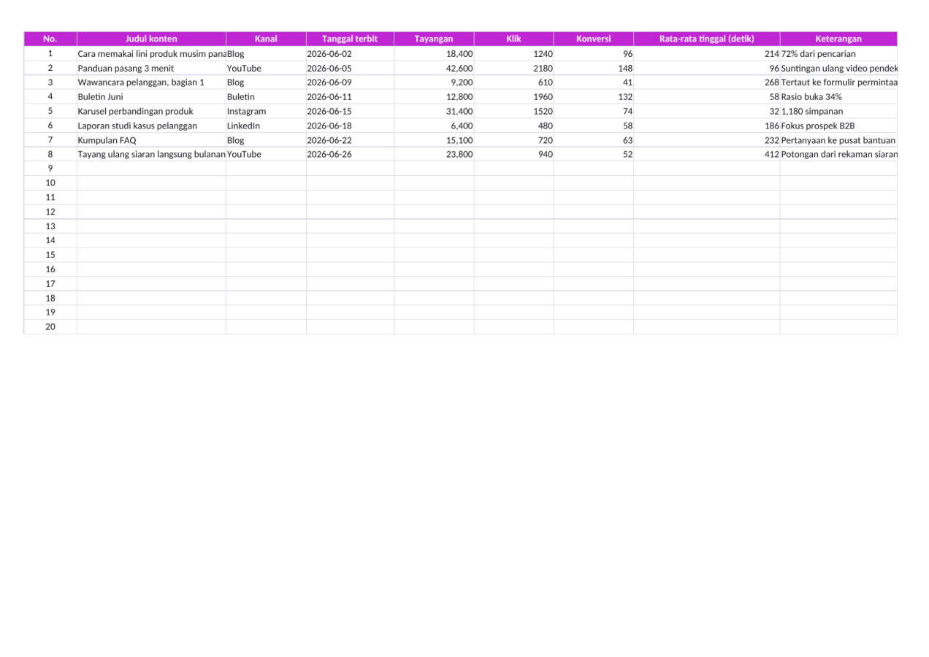Select cell "Cara memakai lini produk musim pana"

pyautogui.click(x=151, y=53)
